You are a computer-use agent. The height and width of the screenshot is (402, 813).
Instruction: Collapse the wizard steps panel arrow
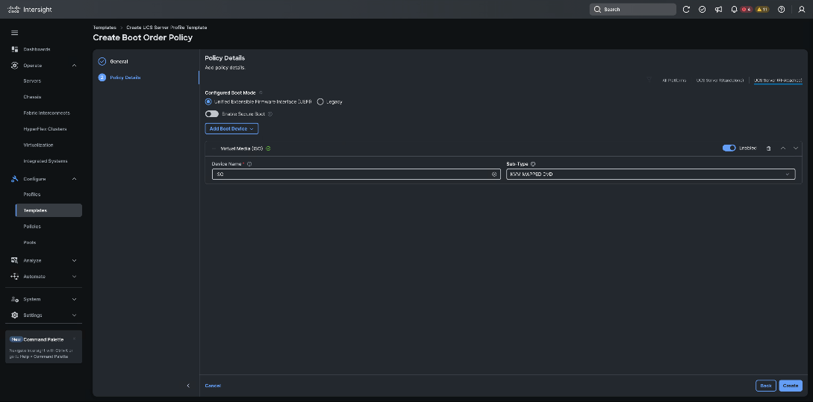click(188, 386)
